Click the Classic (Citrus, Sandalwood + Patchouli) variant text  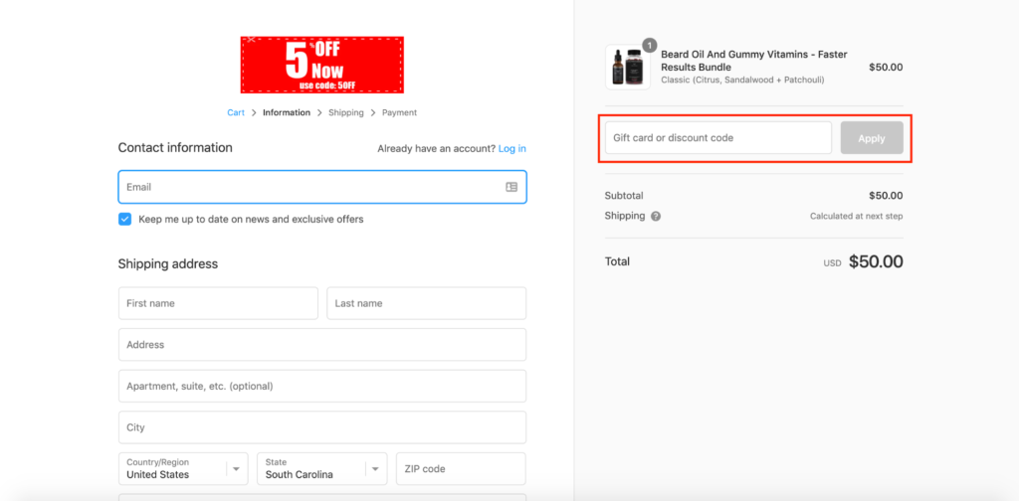coord(742,80)
